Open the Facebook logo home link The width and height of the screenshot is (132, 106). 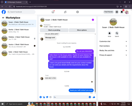click(x=4, y=12)
